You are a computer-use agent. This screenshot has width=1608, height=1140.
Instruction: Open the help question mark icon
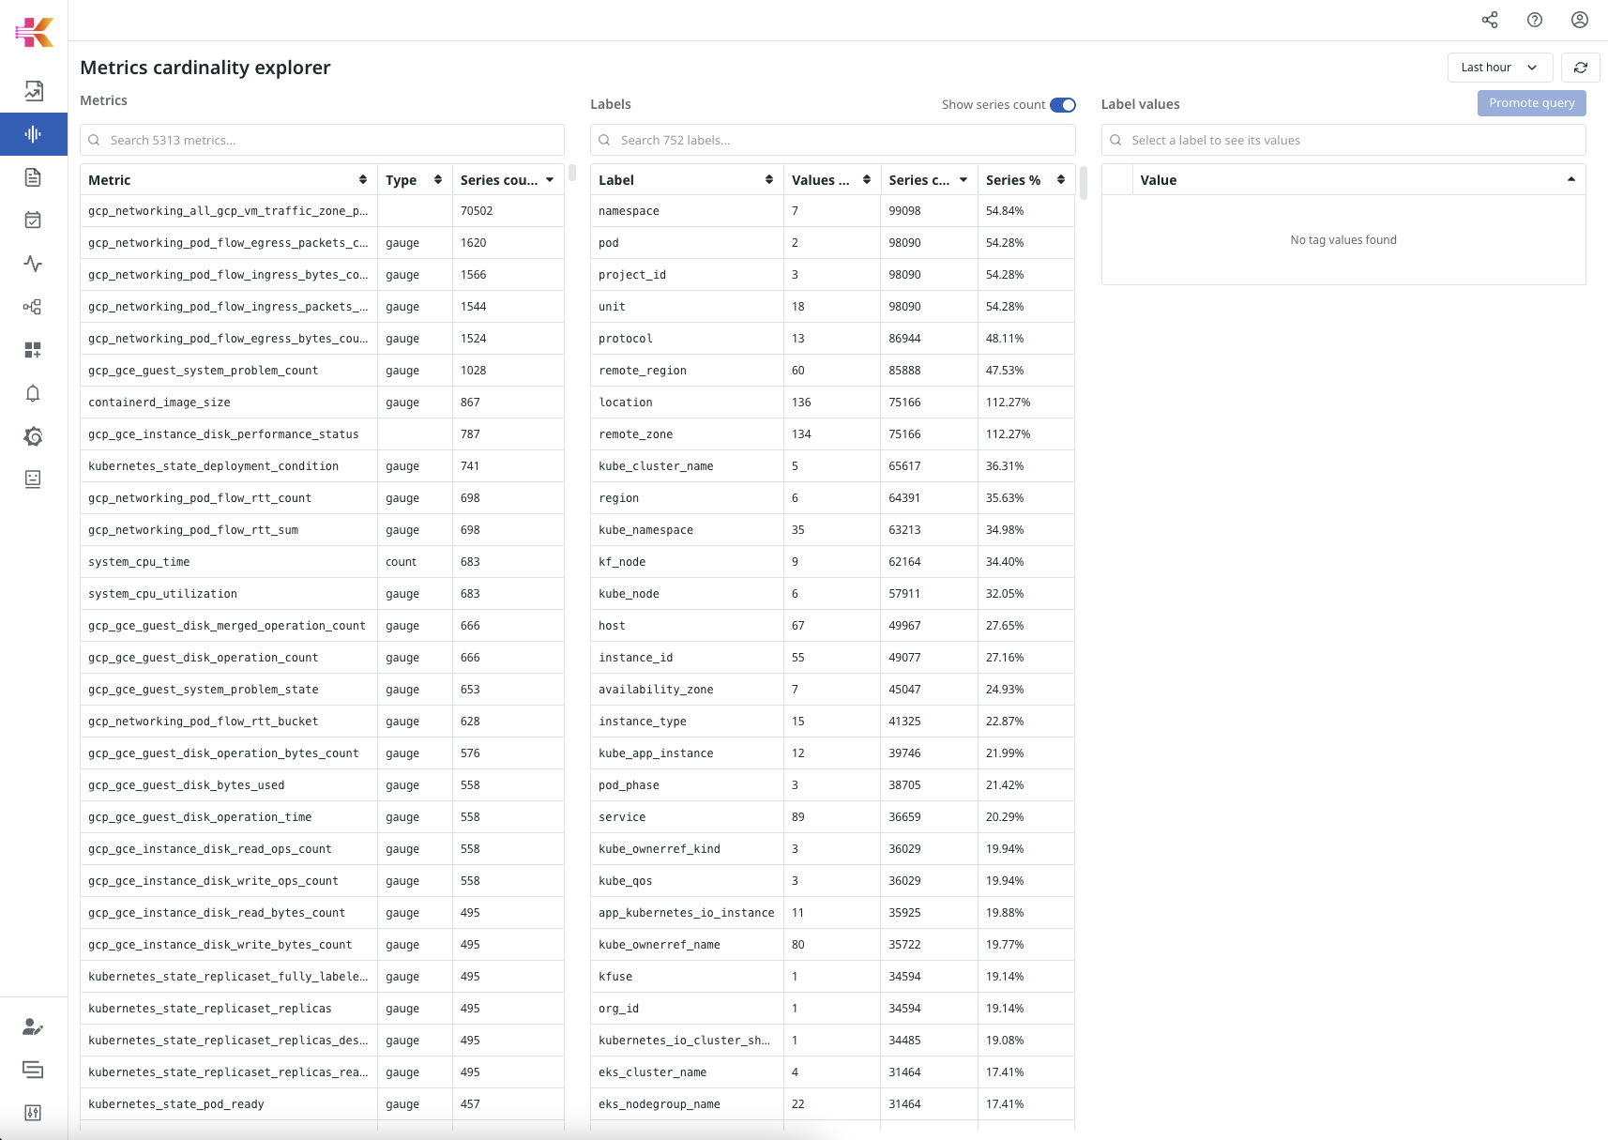[1534, 20]
